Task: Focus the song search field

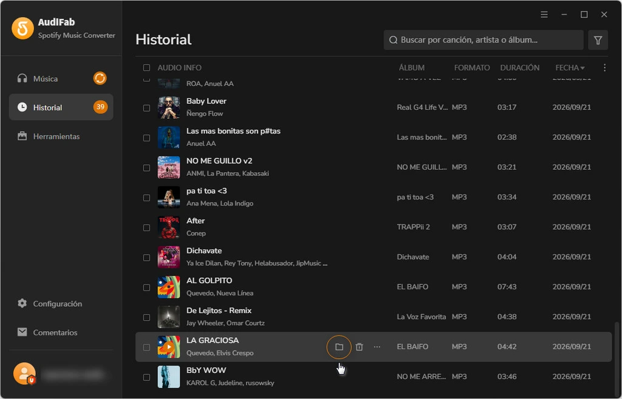Action: [483, 40]
